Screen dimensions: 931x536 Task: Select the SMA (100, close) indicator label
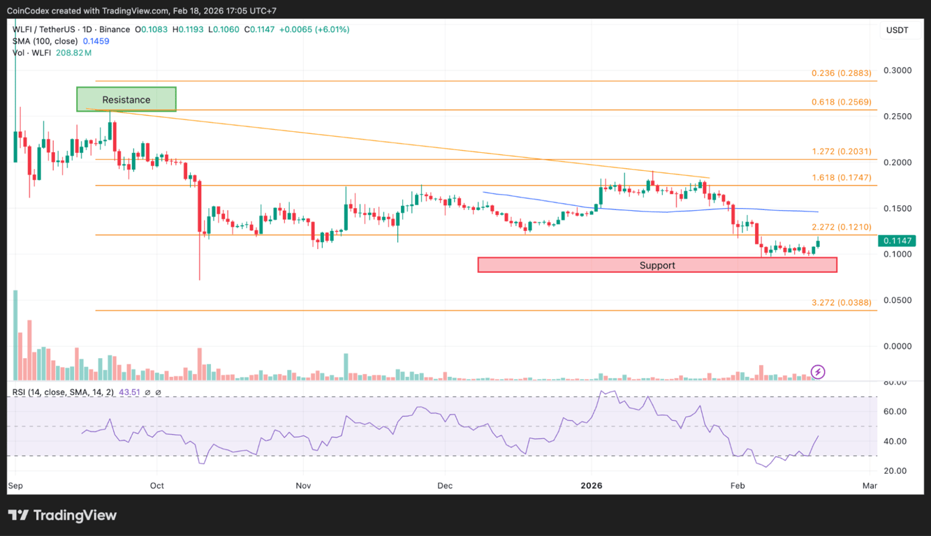(x=47, y=41)
